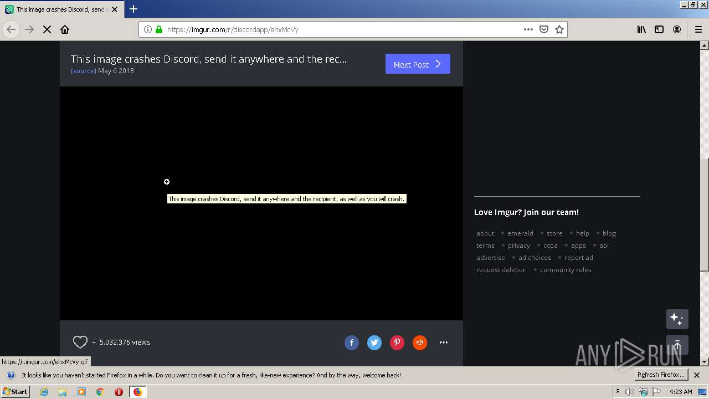The image size is (709, 399).
Task: Select the Firefox taskbar button
Action: coord(137,392)
